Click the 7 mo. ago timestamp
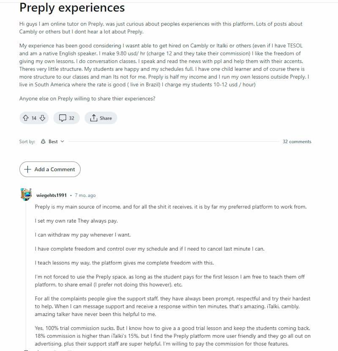 (x=85, y=195)
